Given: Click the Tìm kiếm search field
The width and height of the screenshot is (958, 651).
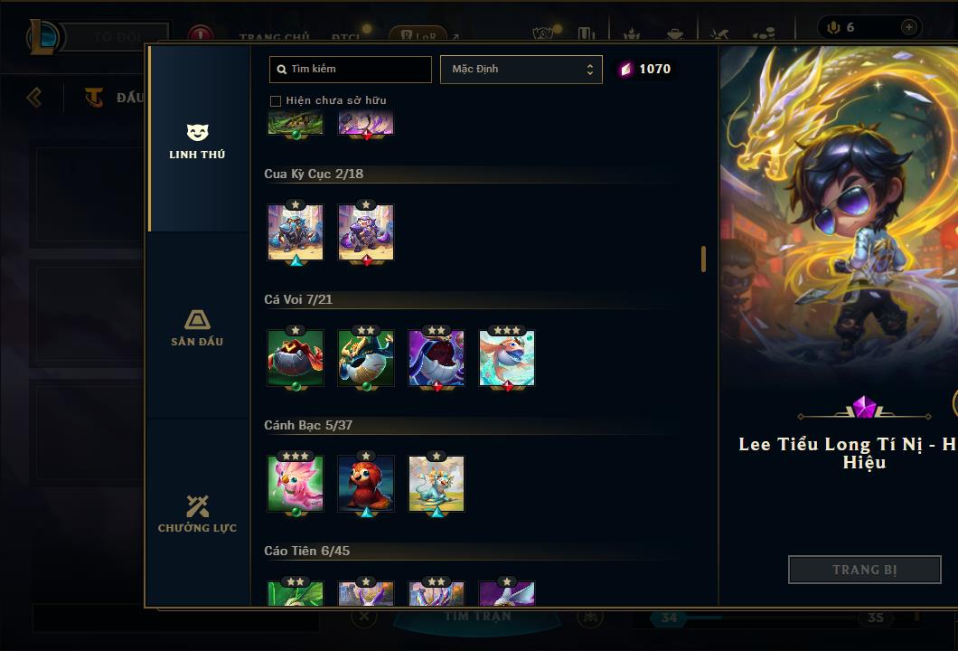Looking at the screenshot, I should (350, 69).
